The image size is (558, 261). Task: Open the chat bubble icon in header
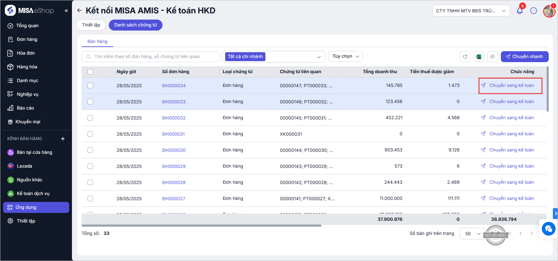point(534,11)
